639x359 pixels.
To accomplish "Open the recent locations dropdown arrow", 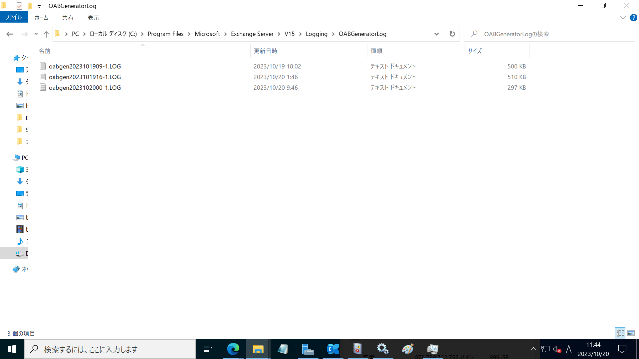I will click(x=36, y=34).
